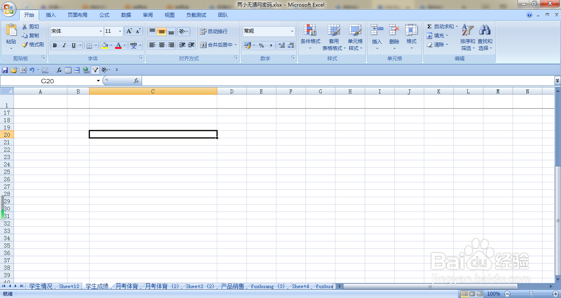This screenshot has height=298, width=561.
Task: Expand the formula bar chevron
Action: click(x=557, y=81)
